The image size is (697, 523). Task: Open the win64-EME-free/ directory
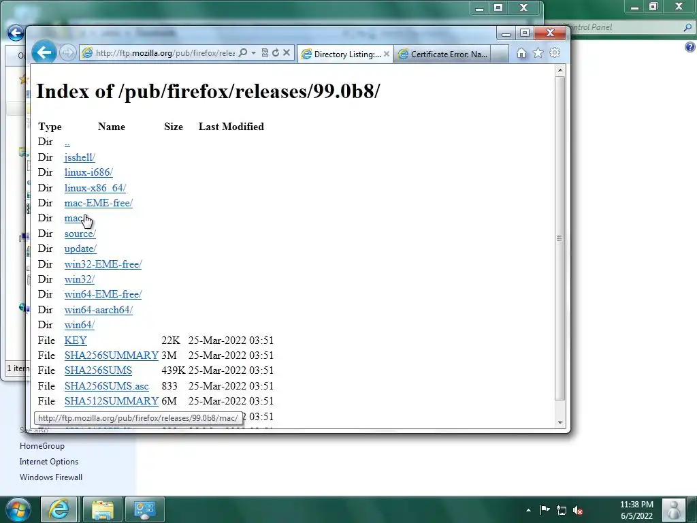[x=103, y=294]
